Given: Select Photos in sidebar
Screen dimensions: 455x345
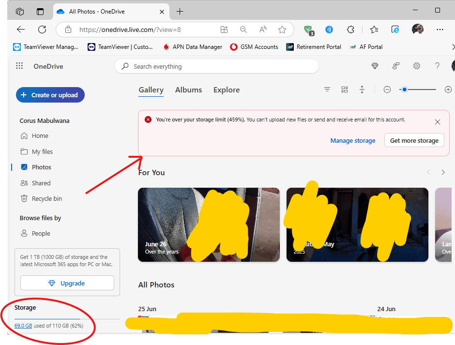Looking at the screenshot, I should tap(36, 167).
